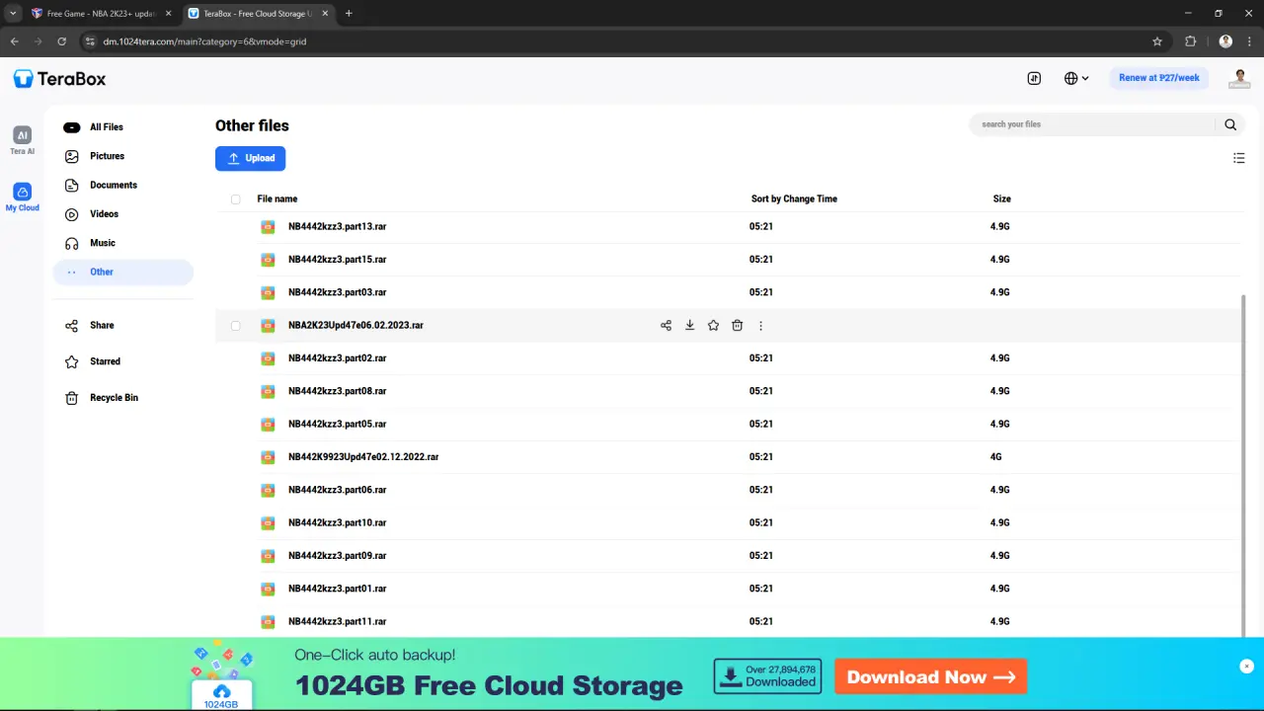Close the Free Game NBA 2K23 tab
1264x711 pixels.
[168, 13]
